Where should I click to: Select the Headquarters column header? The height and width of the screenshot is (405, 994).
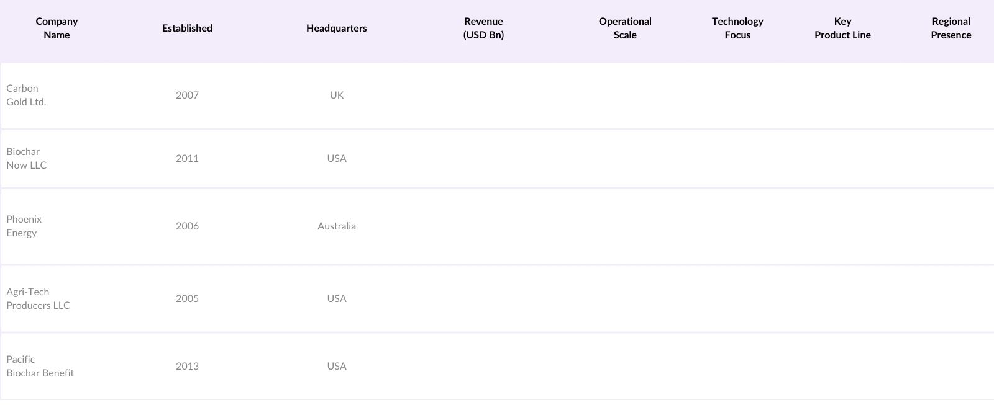pos(336,29)
